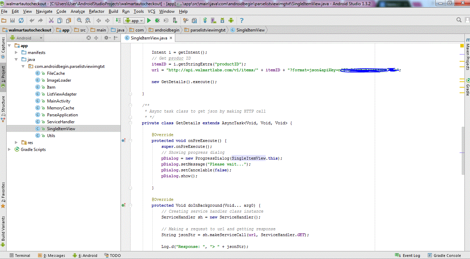Click the Save All toolbar icon

12,21
